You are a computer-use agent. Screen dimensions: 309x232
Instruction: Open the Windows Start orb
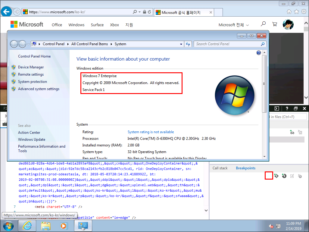[8, 226]
